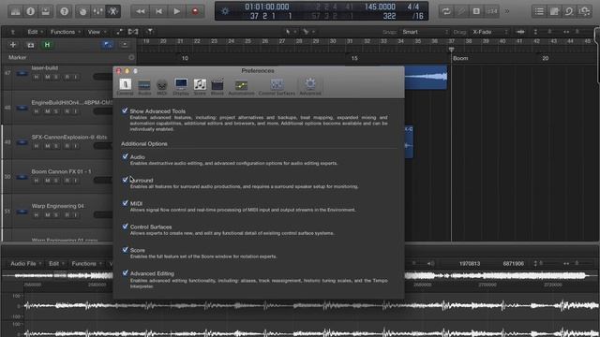Open Quick Help question mark button
This screenshot has height=337, width=600.
pos(64,11)
